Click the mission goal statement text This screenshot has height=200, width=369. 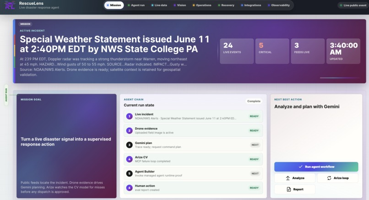(66, 141)
